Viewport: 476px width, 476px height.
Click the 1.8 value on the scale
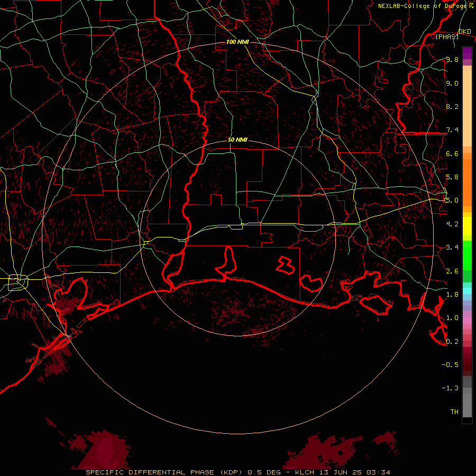(x=452, y=295)
